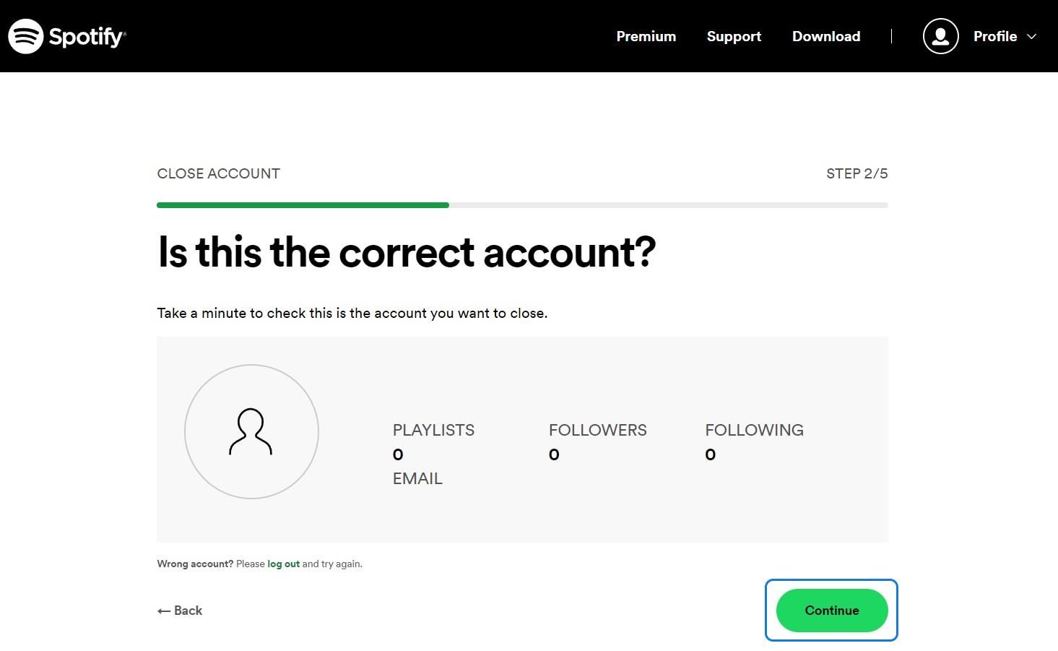
Task: Click the account avatar placeholder image
Action: pyautogui.click(x=251, y=431)
